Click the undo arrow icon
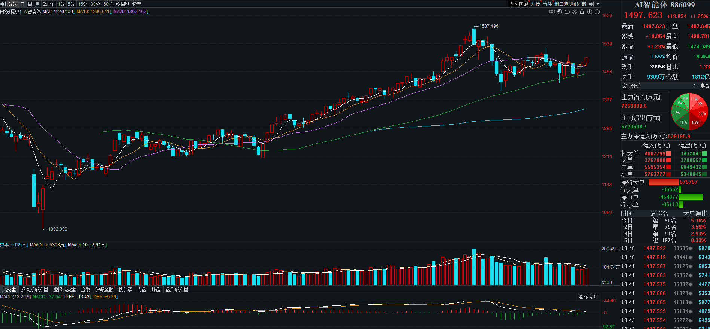This screenshot has width=710, height=329. (x=567, y=12)
